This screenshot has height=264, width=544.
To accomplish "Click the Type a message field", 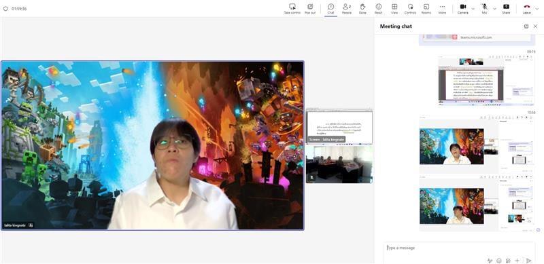I will click(458, 248).
